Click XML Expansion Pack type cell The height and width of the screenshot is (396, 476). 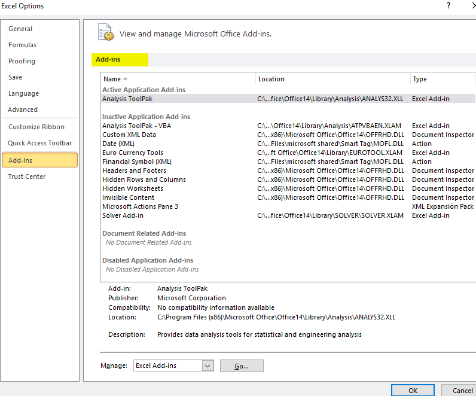click(x=443, y=206)
